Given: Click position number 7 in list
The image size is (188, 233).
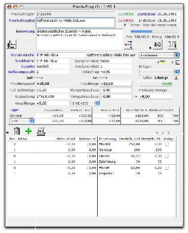Looking at the screenshot, I should (x=15, y=144).
